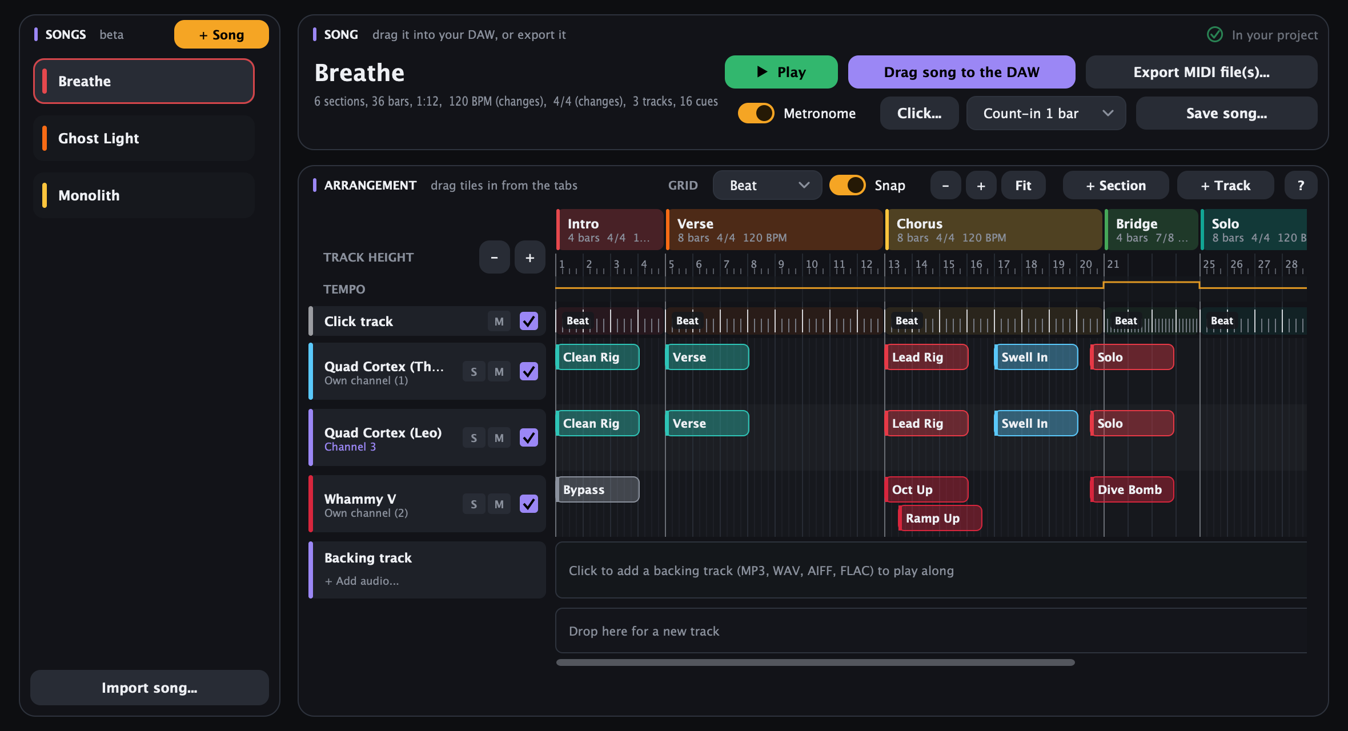Viewport: 1348px width, 731px height.
Task: Click the Clean Rig tile on Quad Cortex (Leo)
Action: click(x=597, y=423)
